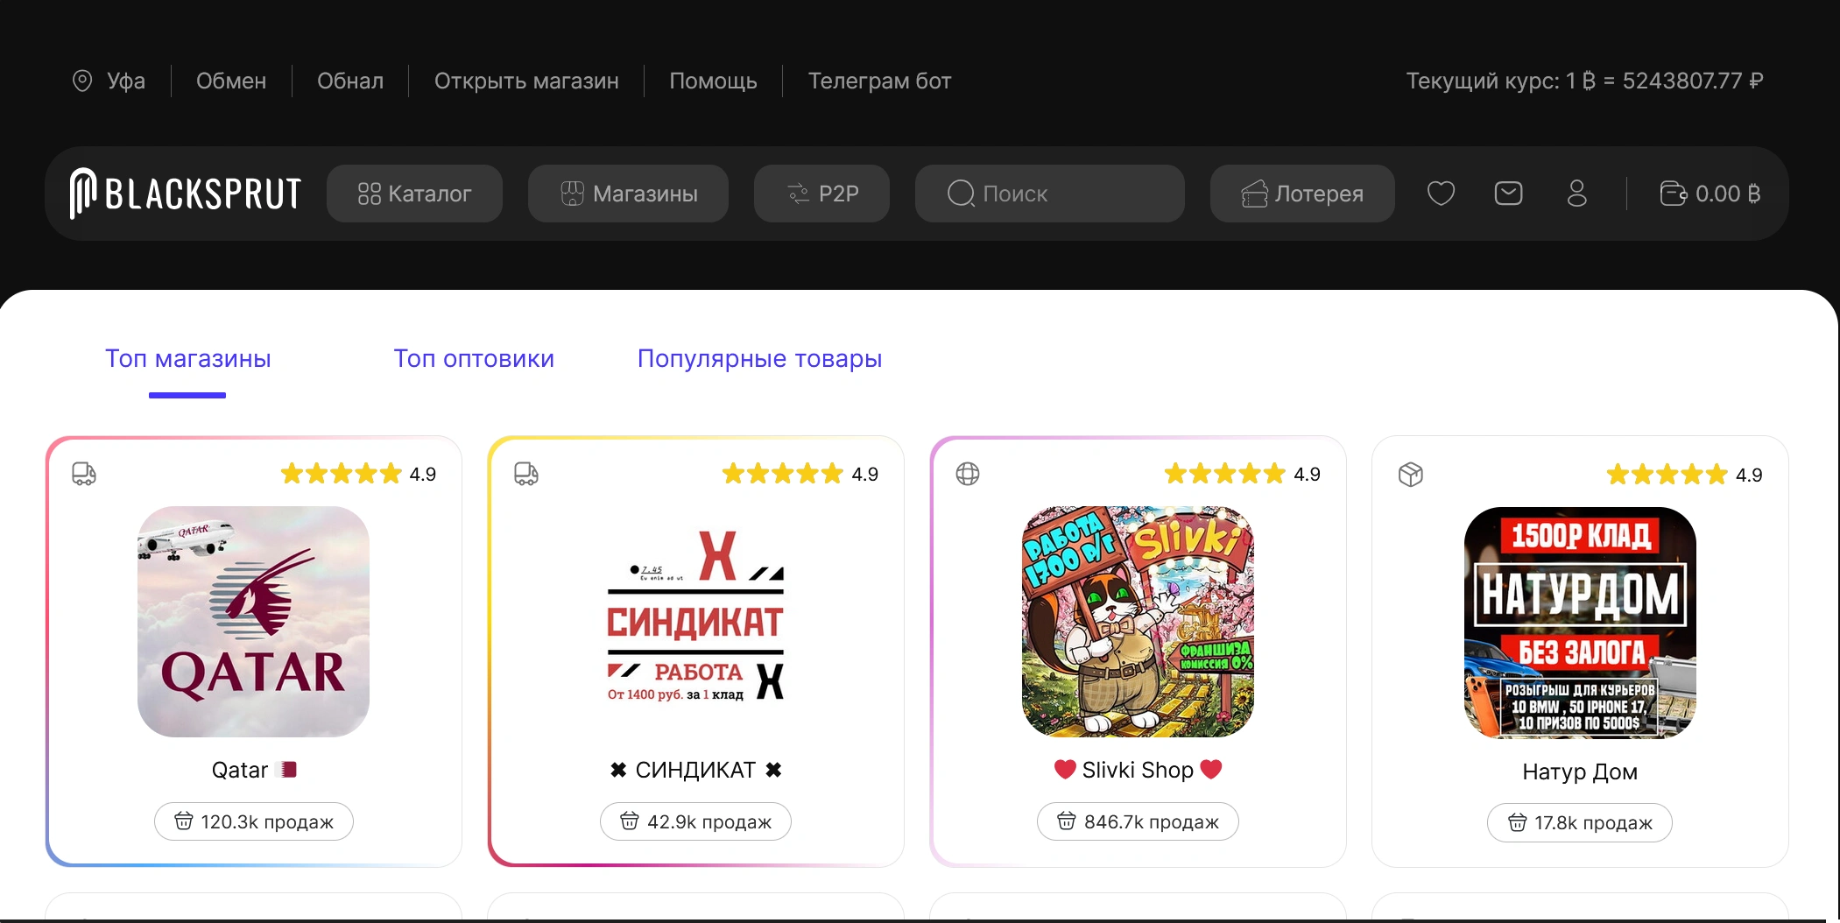
Task: Switch to the Топ оптовики tab
Action: click(474, 358)
